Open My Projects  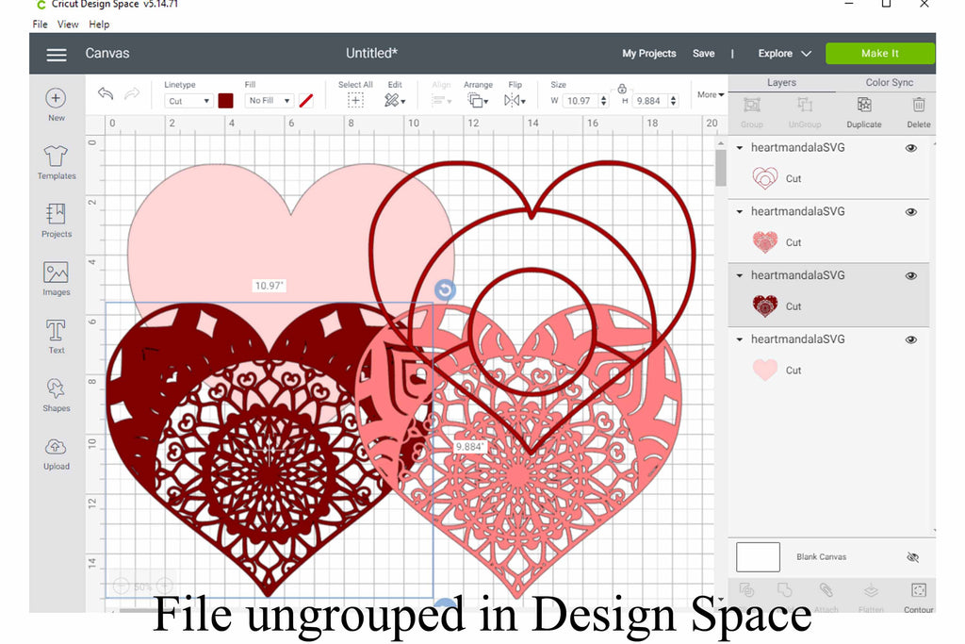click(x=648, y=54)
